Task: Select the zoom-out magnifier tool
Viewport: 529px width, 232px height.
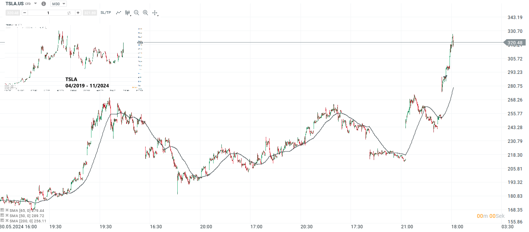Action: [136, 13]
